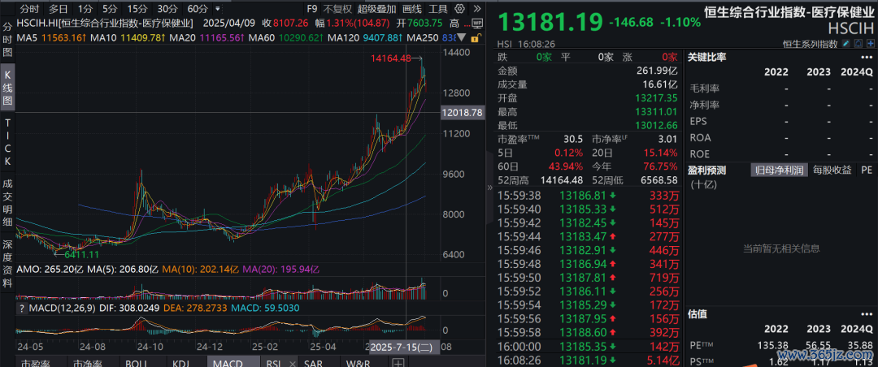Select the 1分 period
This screenshot has height=367, width=878.
click(85, 9)
